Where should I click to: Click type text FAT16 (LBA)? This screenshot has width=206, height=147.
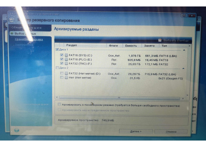(x=168, y=56)
